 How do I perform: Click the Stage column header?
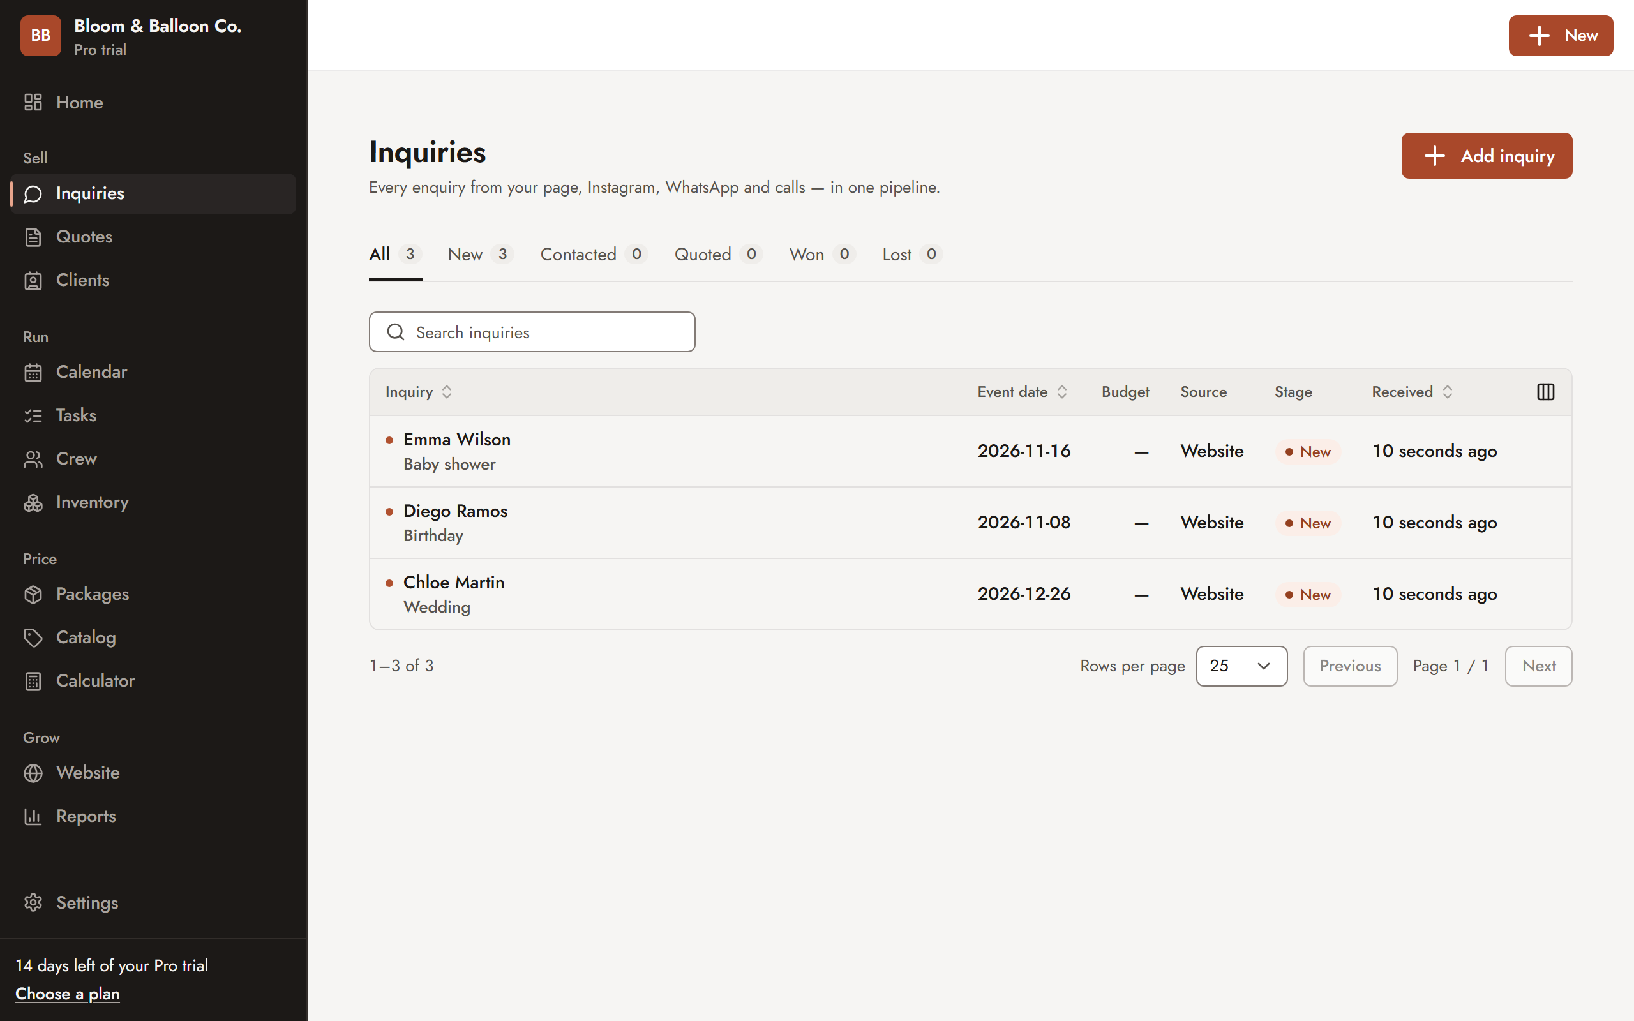(1293, 392)
